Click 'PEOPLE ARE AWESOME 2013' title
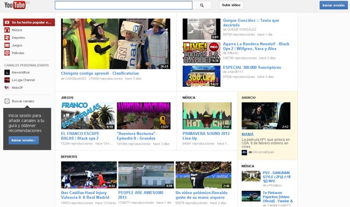This screenshot has width=350, height=207. (x=141, y=195)
